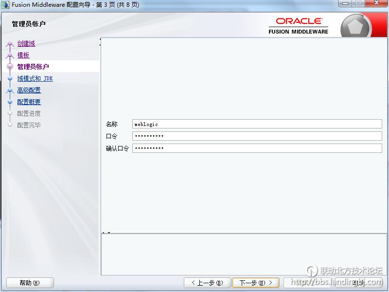Click the 高级配置 step marker icon
Viewport: 389px width, 292px height.
tap(10, 91)
